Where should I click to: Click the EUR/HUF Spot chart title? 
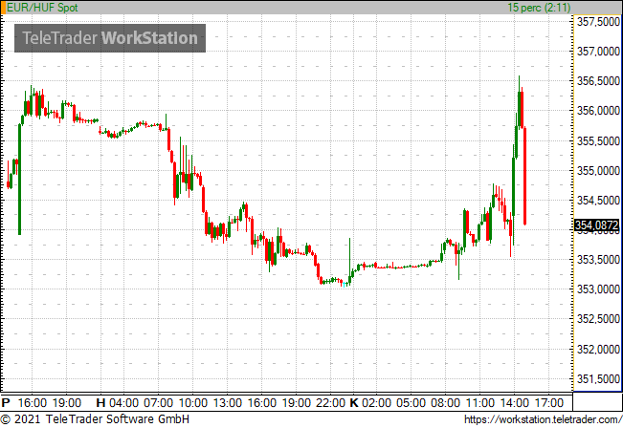[x=42, y=7]
